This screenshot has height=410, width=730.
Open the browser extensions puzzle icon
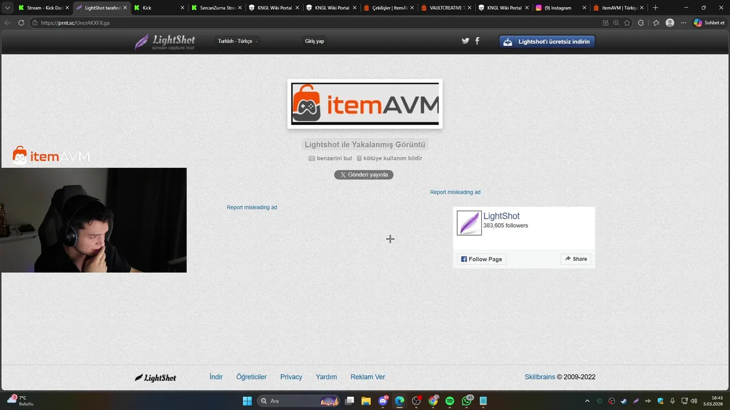[x=641, y=23]
